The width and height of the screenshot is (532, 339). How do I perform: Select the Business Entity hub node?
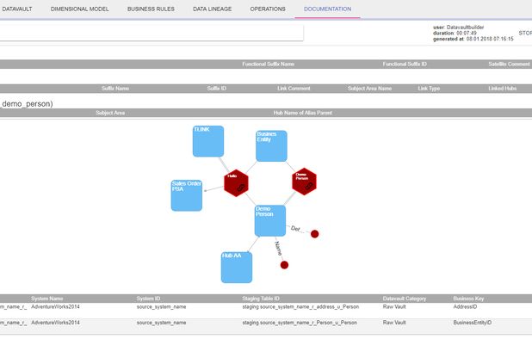[x=271, y=145]
